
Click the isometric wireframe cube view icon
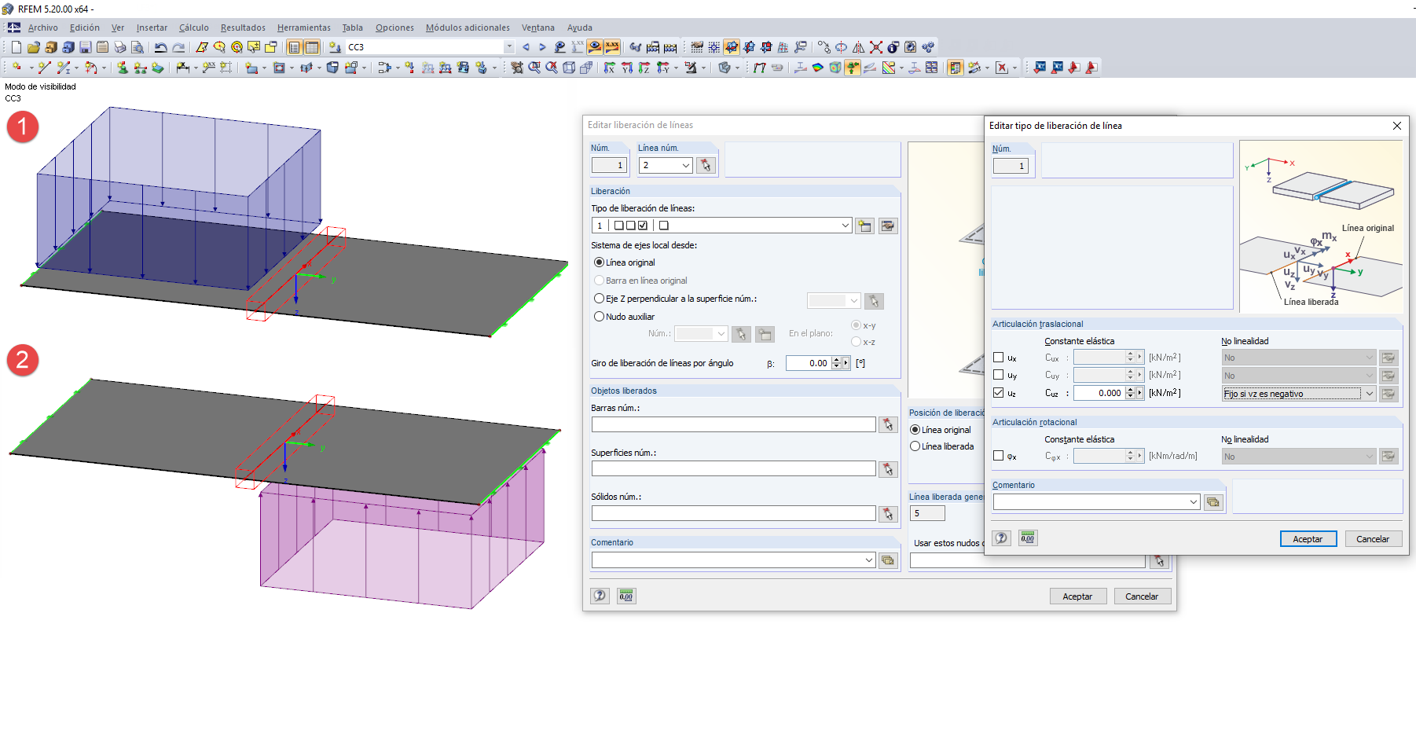[569, 68]
